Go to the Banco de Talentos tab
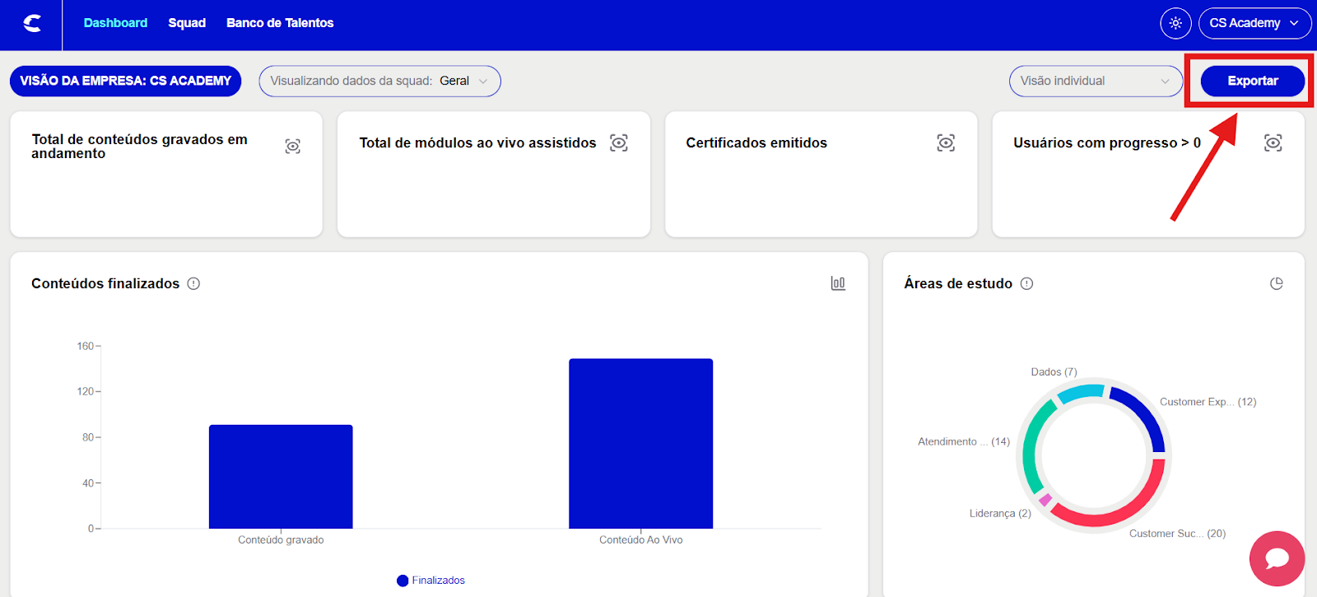The image size is (1317, 597). tap(280, 23)
